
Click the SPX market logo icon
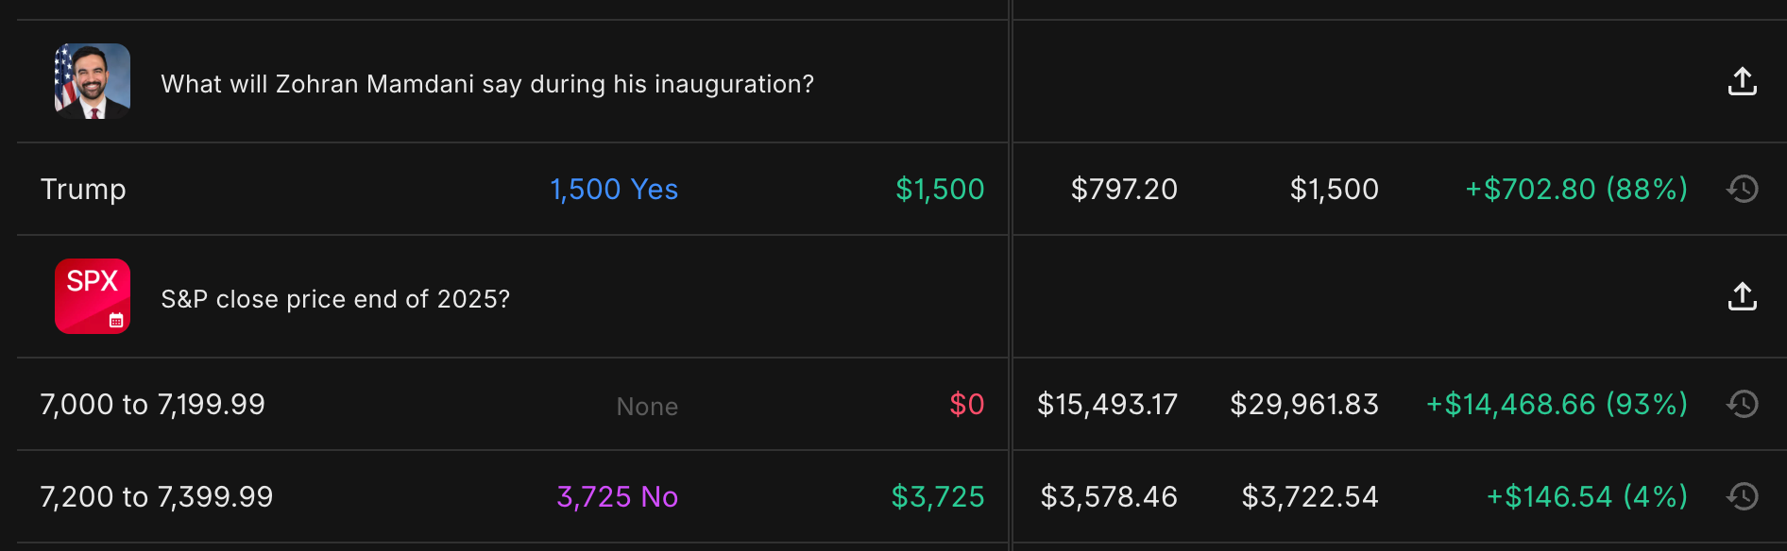93,296
